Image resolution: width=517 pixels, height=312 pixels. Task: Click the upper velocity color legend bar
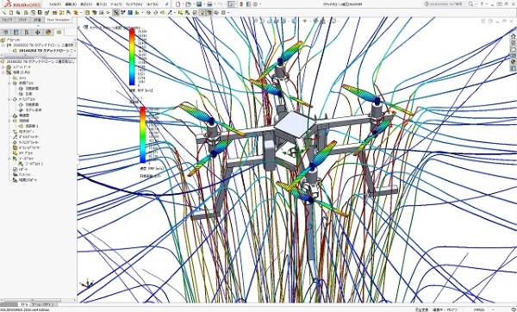(132, 57)
